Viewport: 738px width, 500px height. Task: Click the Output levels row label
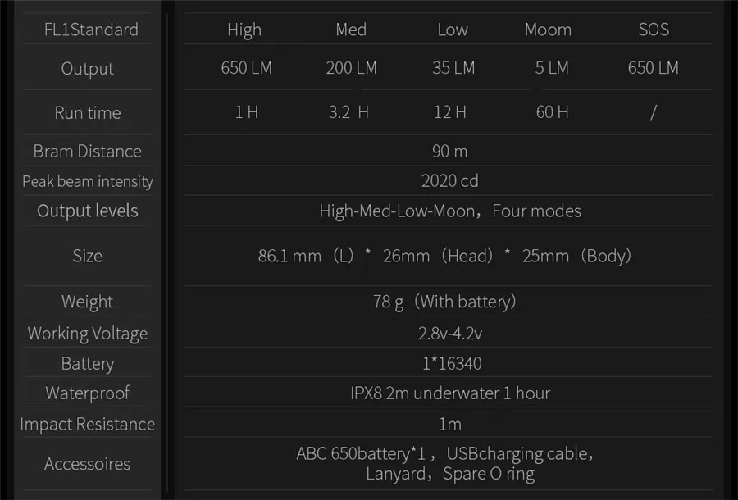tap(88, 211)
